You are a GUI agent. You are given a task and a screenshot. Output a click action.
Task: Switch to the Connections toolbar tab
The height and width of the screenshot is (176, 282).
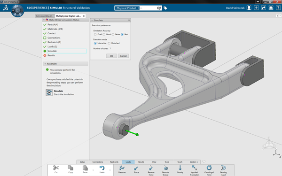98,162
